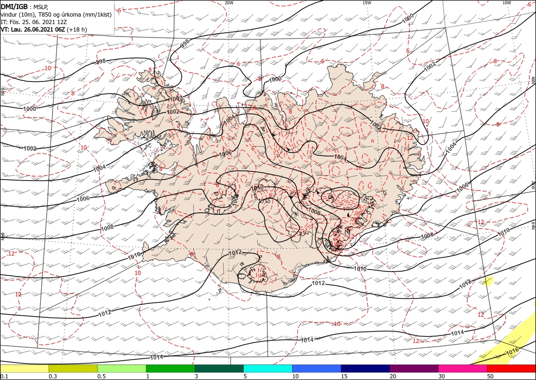Click the "0.1" value in the colour scale
Viewport: 536px width, 380px height.
(4, 377)
